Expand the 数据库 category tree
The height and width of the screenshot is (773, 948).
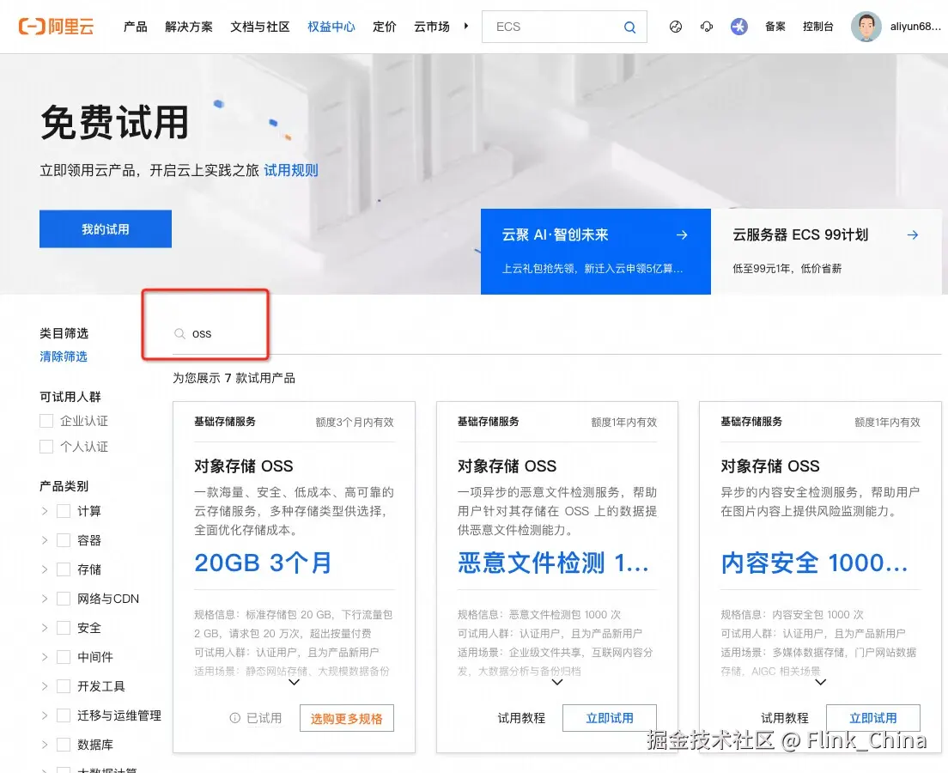click(44, 745)
